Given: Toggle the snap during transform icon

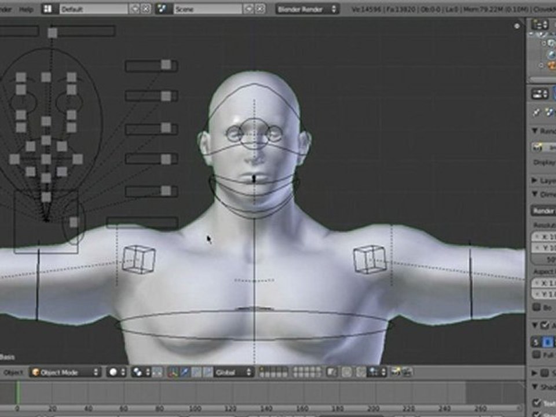Looking at the screenshot, I should coord(361,372).
